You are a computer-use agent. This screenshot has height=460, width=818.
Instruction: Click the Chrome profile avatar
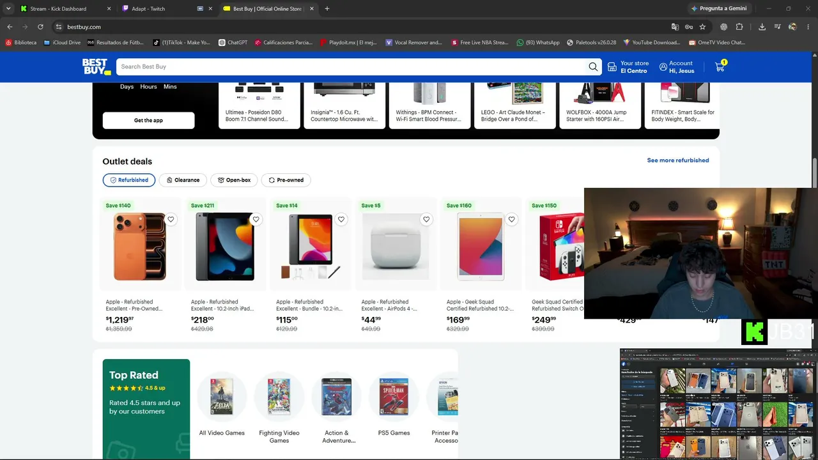click(x=792, y=27)
